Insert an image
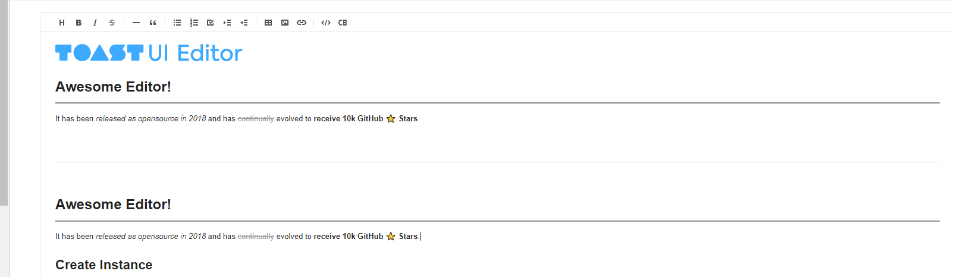 pos(285,23)
